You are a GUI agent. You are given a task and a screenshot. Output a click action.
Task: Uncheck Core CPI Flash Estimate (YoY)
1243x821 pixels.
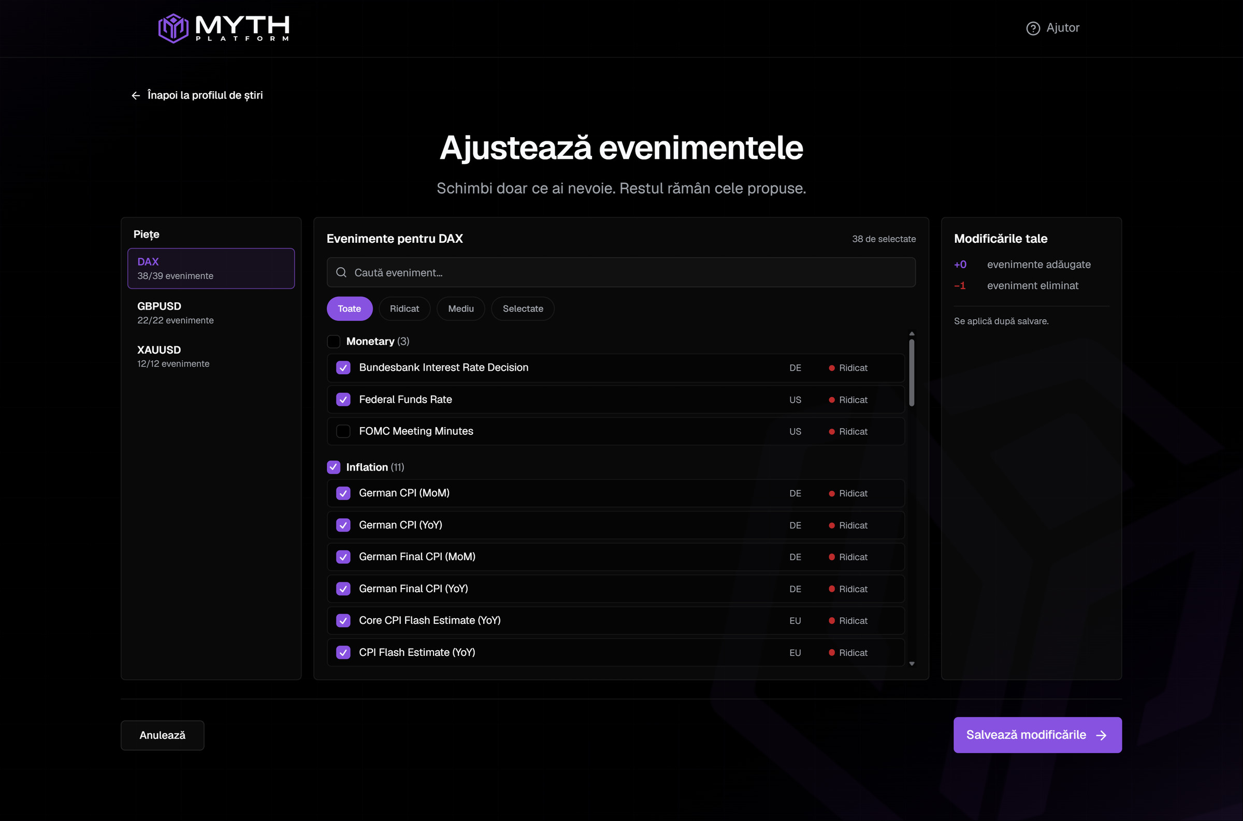tap(343, 621)
